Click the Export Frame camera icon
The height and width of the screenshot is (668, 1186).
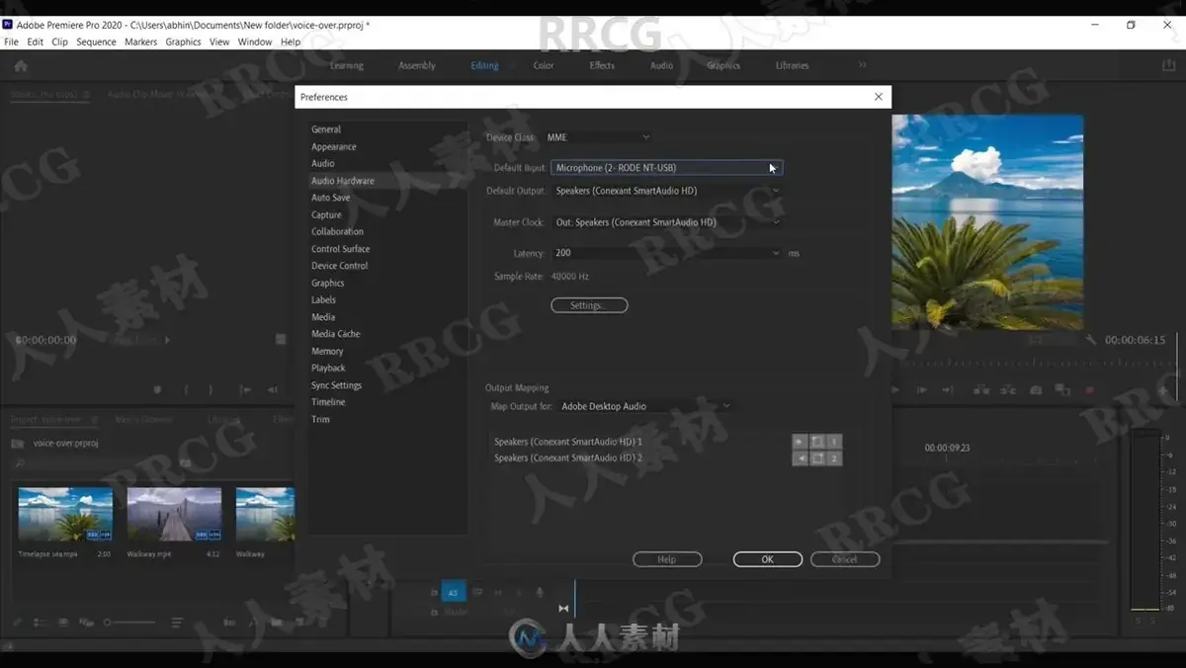(1036, 390)
